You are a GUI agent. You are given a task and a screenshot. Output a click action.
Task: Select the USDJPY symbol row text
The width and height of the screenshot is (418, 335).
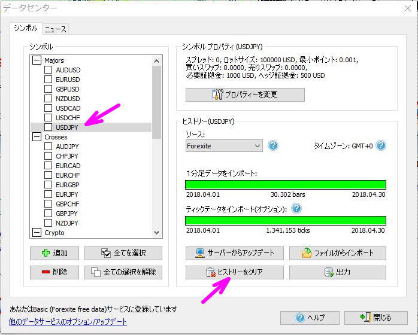point(67,127)
